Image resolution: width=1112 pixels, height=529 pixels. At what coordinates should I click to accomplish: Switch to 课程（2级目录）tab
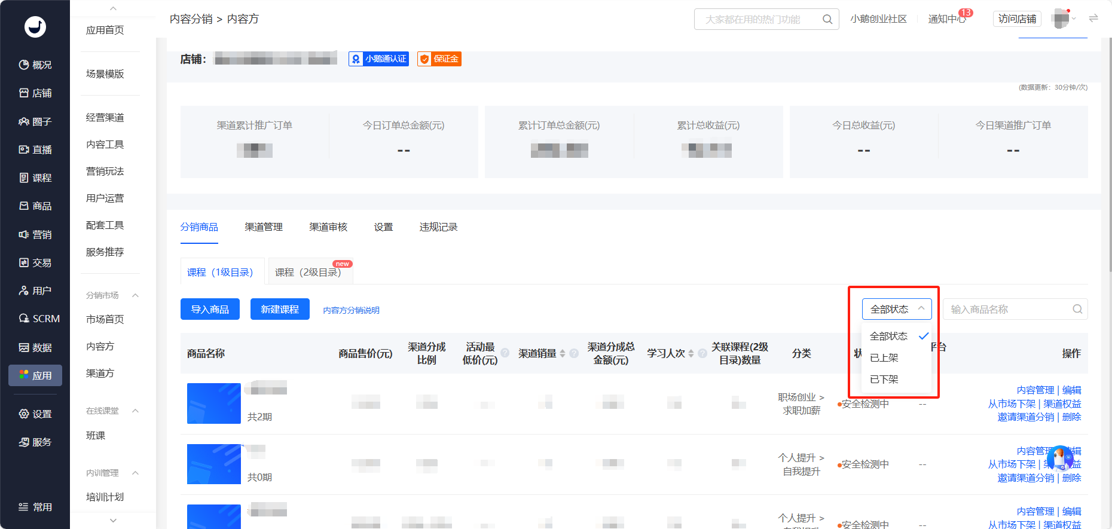pos(311,272)
